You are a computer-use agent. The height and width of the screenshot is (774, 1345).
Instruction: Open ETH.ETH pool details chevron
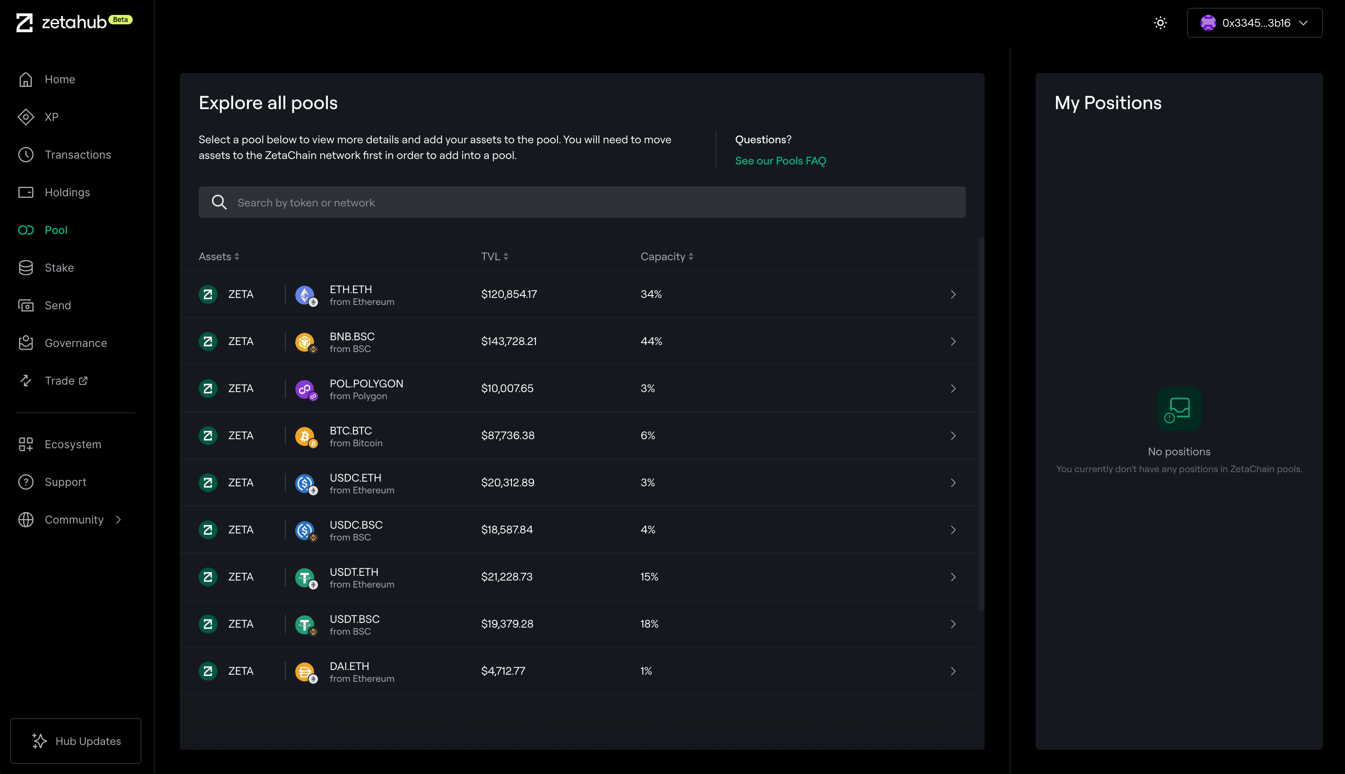[x=953, y=294]
